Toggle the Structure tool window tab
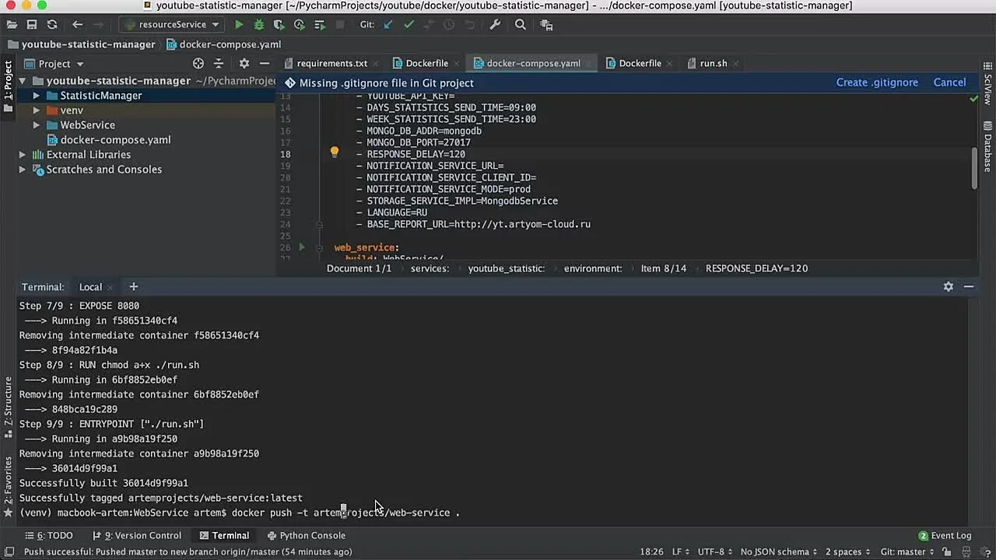 point(9,402)
